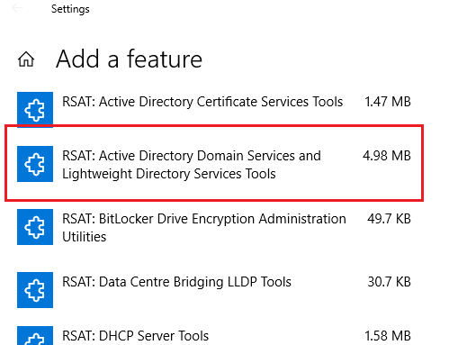Choose RSAT: DHCP Server Tools entry
Viewport: 449px width, 345px height.
[135, 336]
